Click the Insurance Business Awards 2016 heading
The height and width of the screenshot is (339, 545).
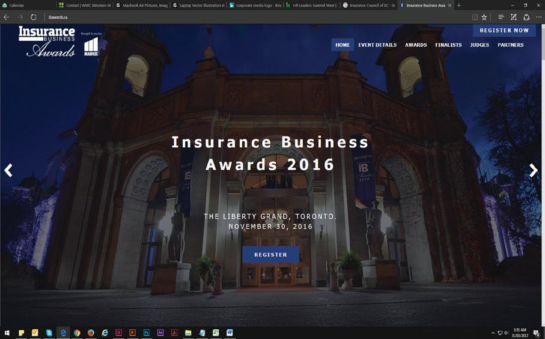click(x=270, y=153)
